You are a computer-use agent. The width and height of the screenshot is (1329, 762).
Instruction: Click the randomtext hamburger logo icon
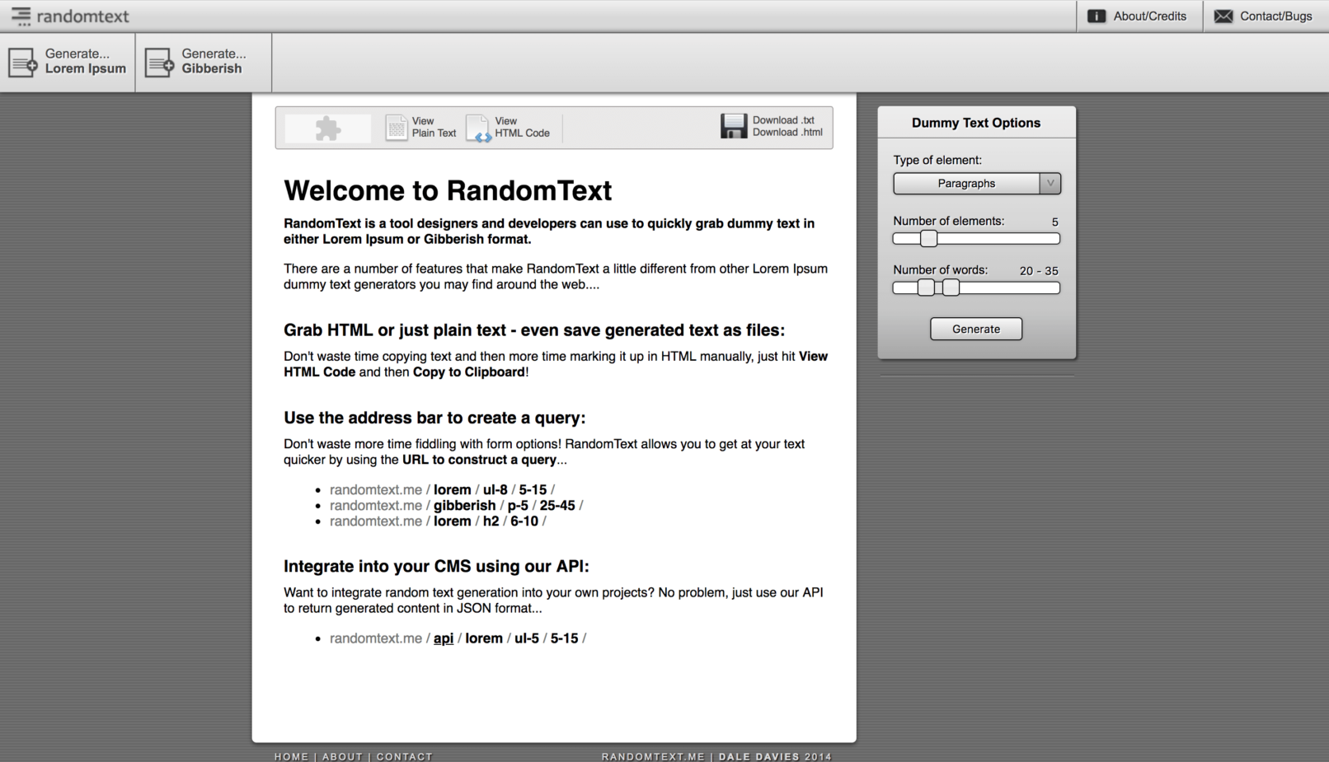[x=21, y=16]
